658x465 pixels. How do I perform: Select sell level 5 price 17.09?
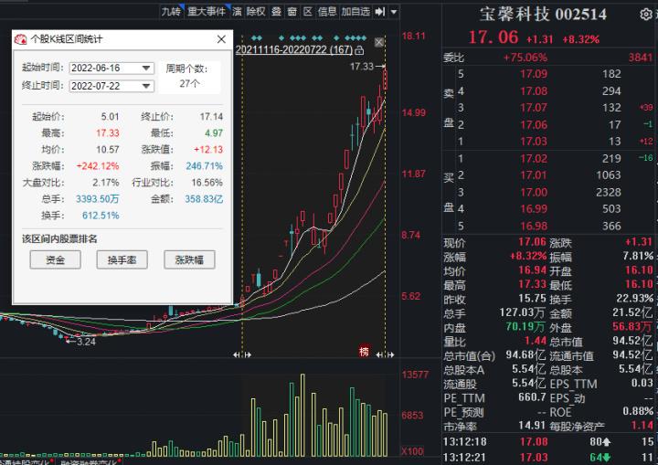534,74
